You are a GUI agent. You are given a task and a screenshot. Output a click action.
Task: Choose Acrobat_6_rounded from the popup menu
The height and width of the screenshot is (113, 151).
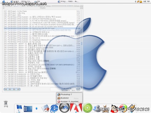pyautogui.click(x=69, y=102)
